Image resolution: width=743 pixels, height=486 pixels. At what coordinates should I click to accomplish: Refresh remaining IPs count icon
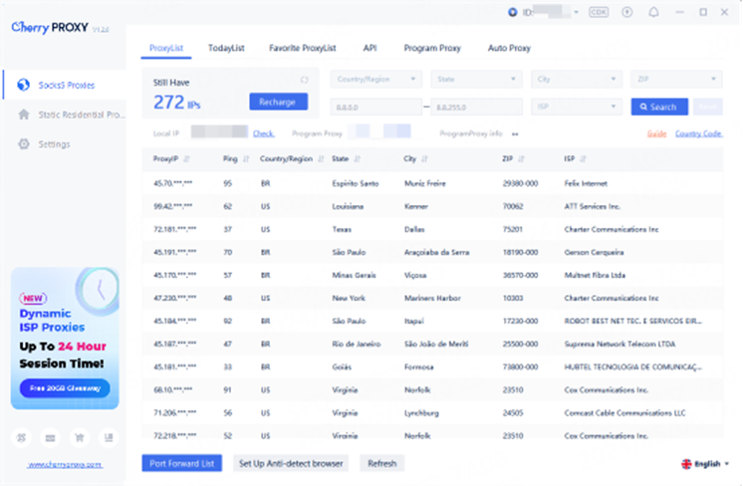304,80
